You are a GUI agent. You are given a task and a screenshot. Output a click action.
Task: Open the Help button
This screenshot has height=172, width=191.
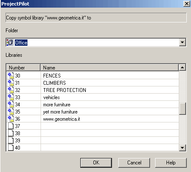point(171,163)
